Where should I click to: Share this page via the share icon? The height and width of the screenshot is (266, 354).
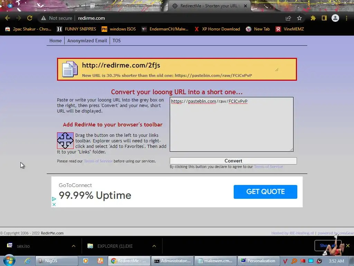[288, 18]
